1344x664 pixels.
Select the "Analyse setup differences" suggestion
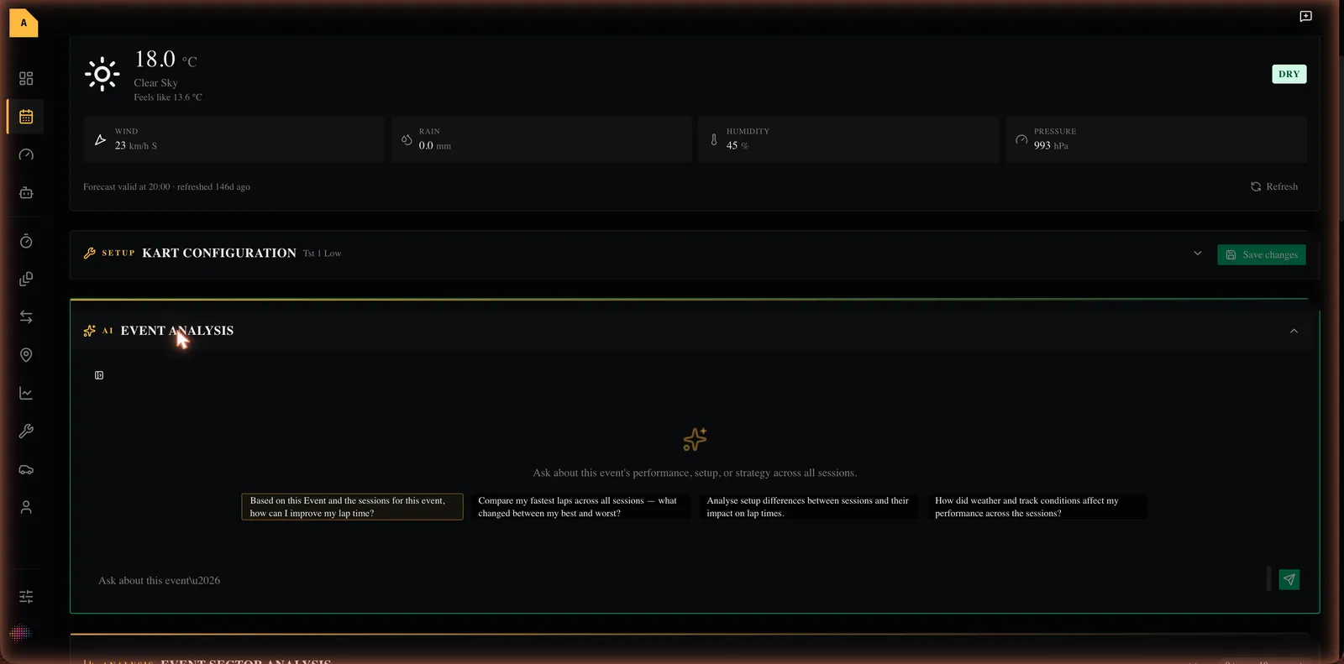pyautogui.click(x=808, y=507)
